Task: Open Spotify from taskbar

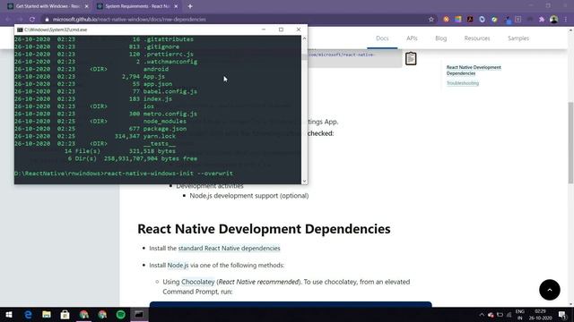Action: point(121,314)
